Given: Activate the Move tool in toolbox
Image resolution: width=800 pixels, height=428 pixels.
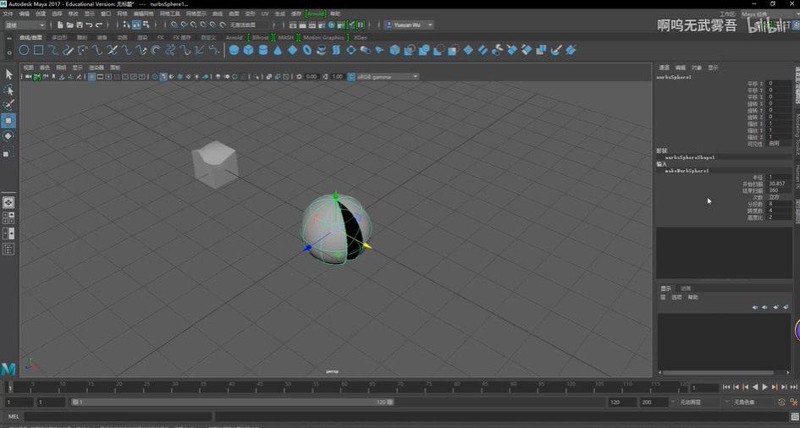Looking at the screenshot, I should (8, 121).
